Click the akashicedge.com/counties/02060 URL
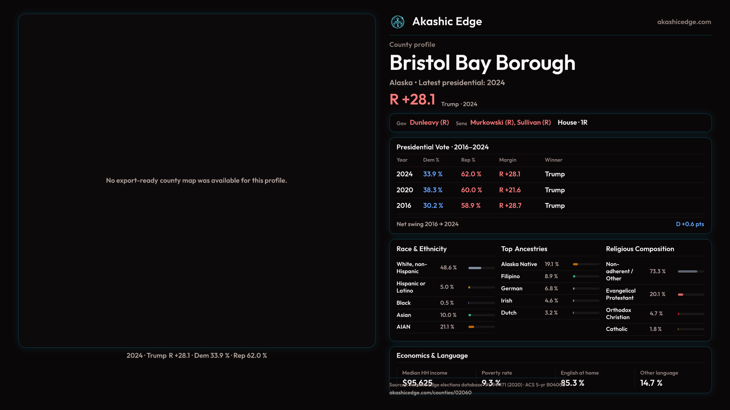730x410 pixels. click(x=430, y=393)
